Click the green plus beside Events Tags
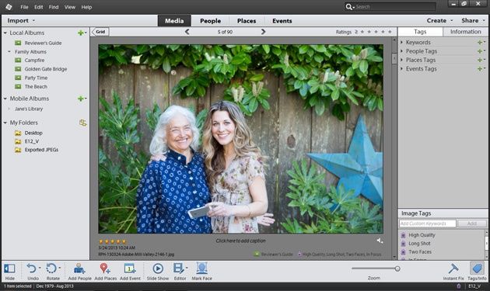This screenshot has height=291, width=490. [x=480, y=68]
